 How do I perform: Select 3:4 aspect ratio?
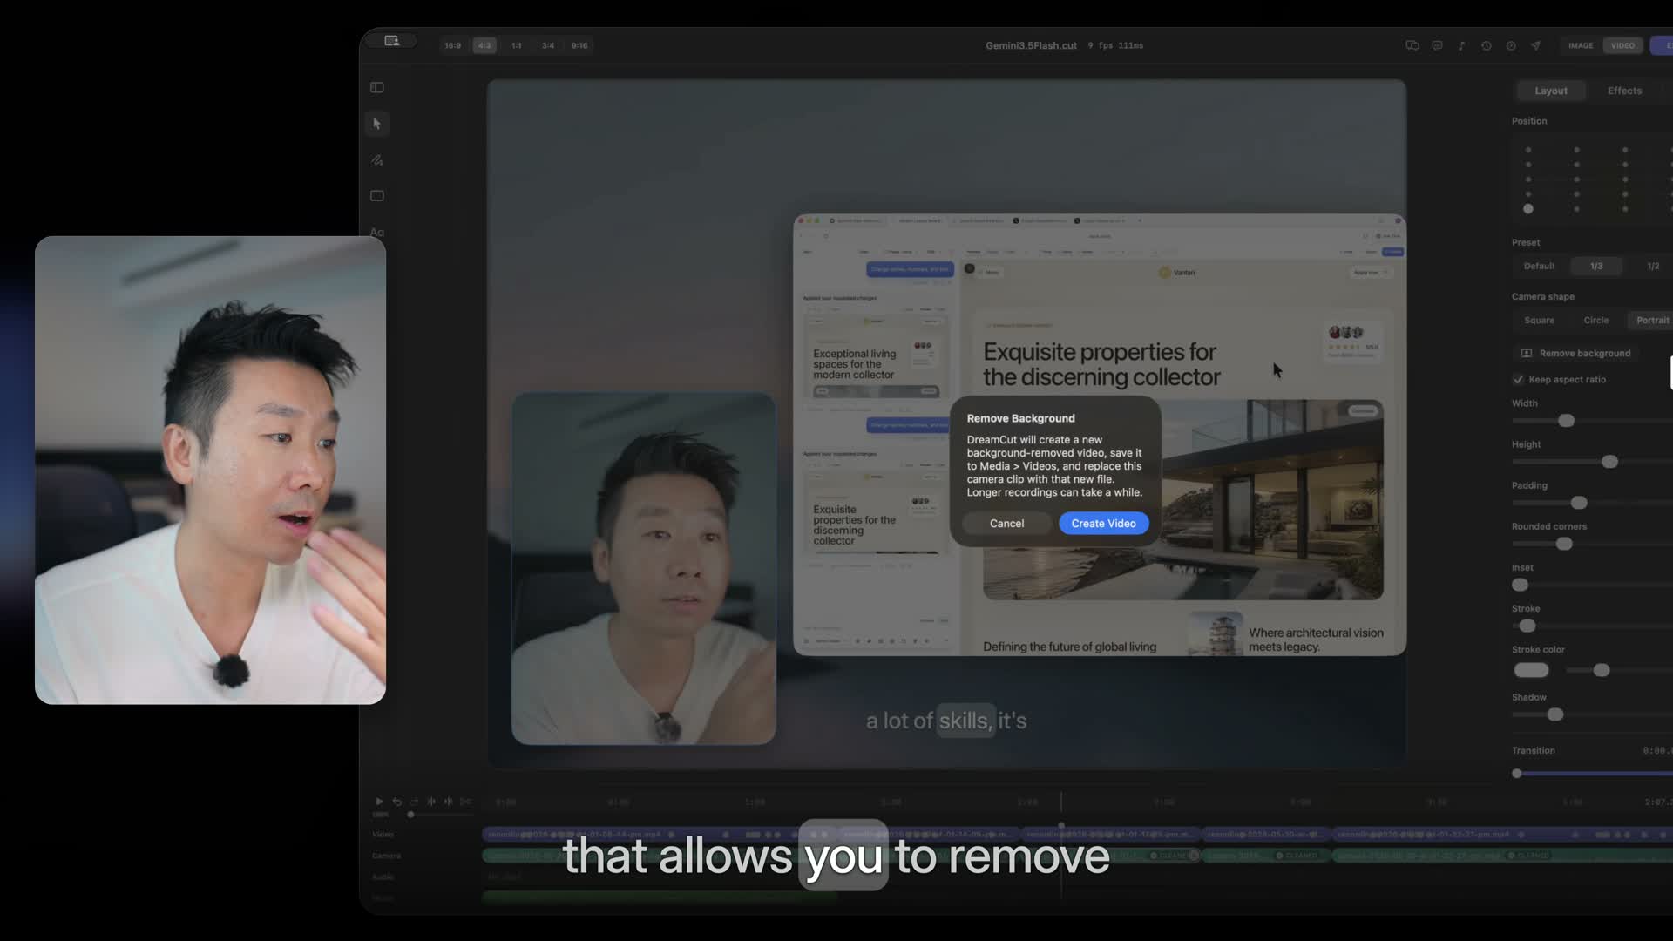(x=548, y=45)
